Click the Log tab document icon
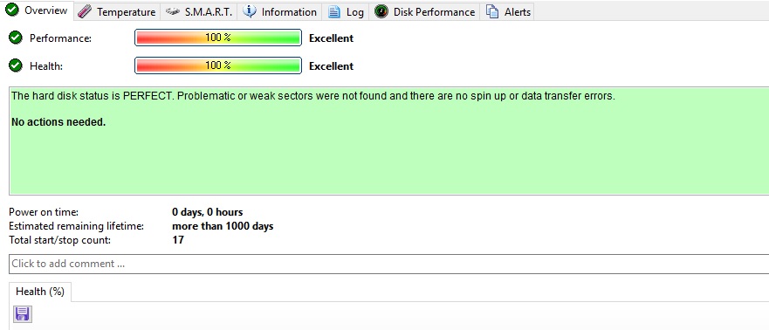Viewport: 769px width, 330px height. click(334, 11)
